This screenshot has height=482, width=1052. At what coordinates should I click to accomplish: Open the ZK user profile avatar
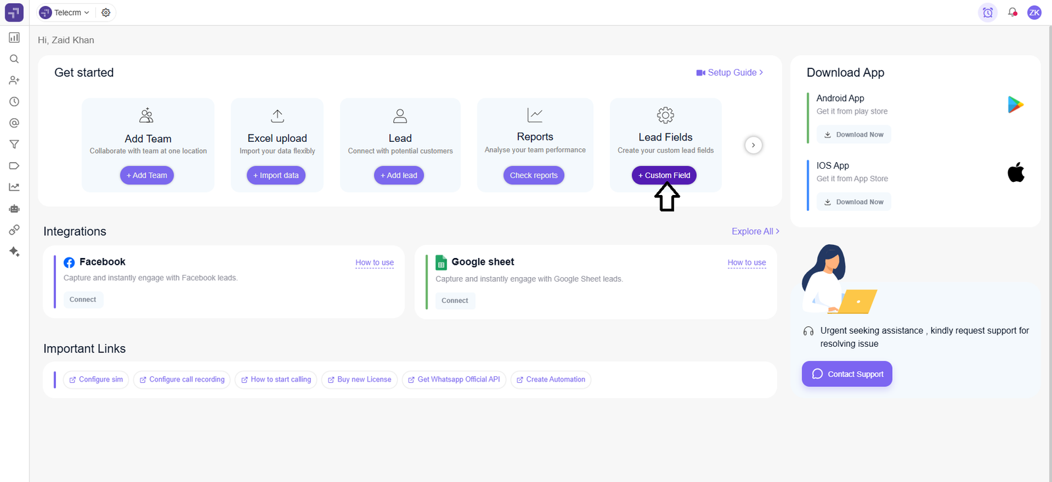click(1034, 12)
